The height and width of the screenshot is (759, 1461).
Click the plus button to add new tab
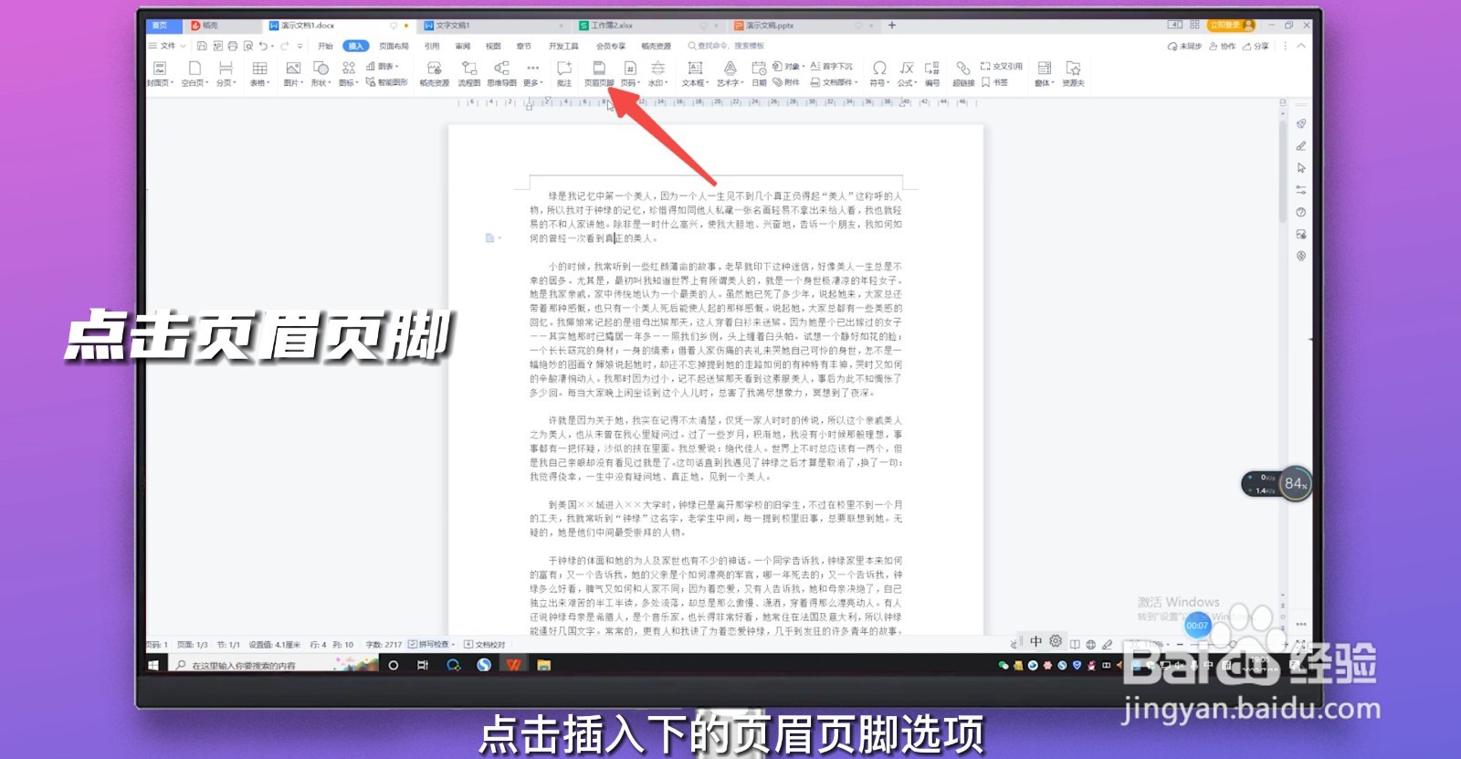[x=892, y=25]
